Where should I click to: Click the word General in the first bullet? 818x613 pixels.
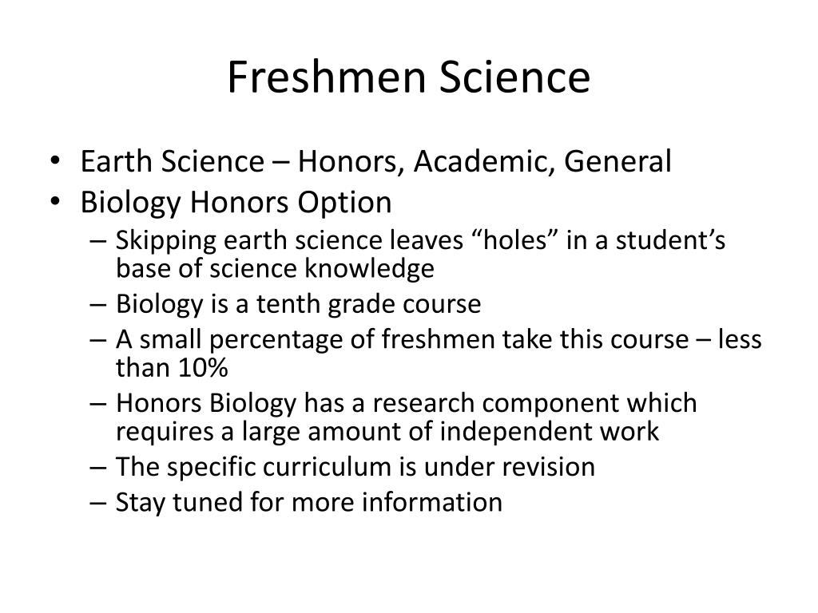(617, 161)
